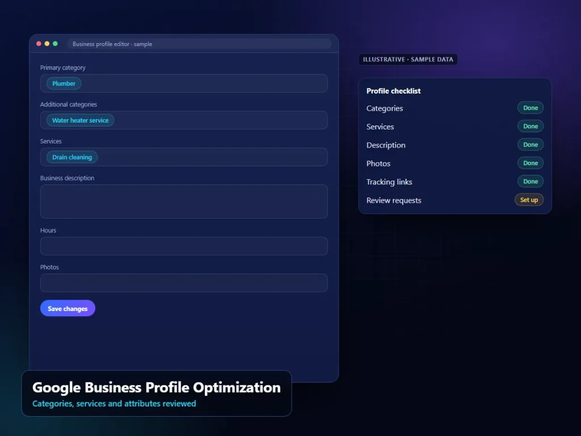Image resolution: width=581 pixels, height=436 pixels.
Task: Click the red close window dot
Action: point(39,44)
